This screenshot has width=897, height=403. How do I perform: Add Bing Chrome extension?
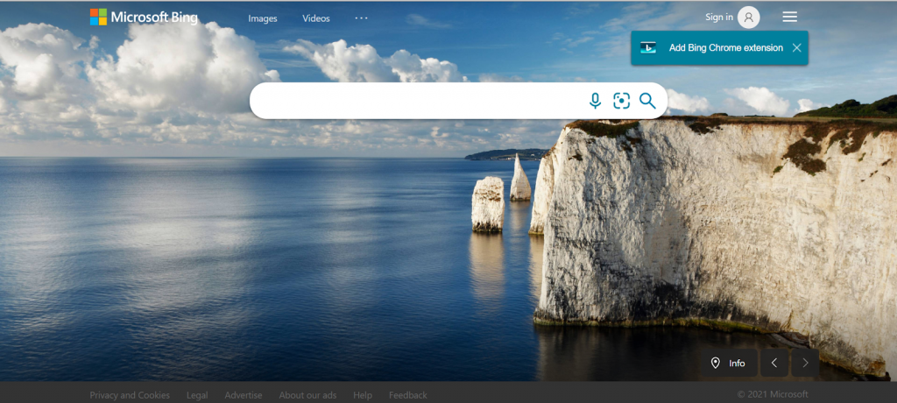(x=725, y=48)
